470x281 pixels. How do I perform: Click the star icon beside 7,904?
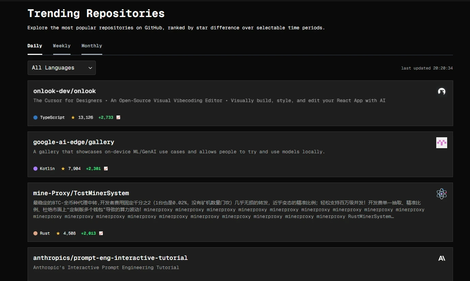[x=63, y=169]
